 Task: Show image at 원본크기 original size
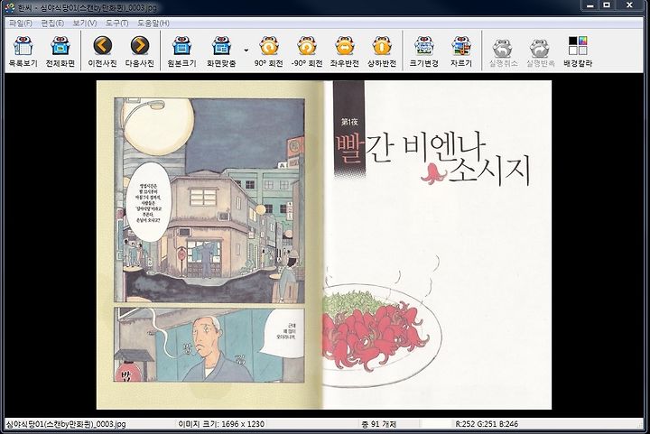click(x=181, y=51)
